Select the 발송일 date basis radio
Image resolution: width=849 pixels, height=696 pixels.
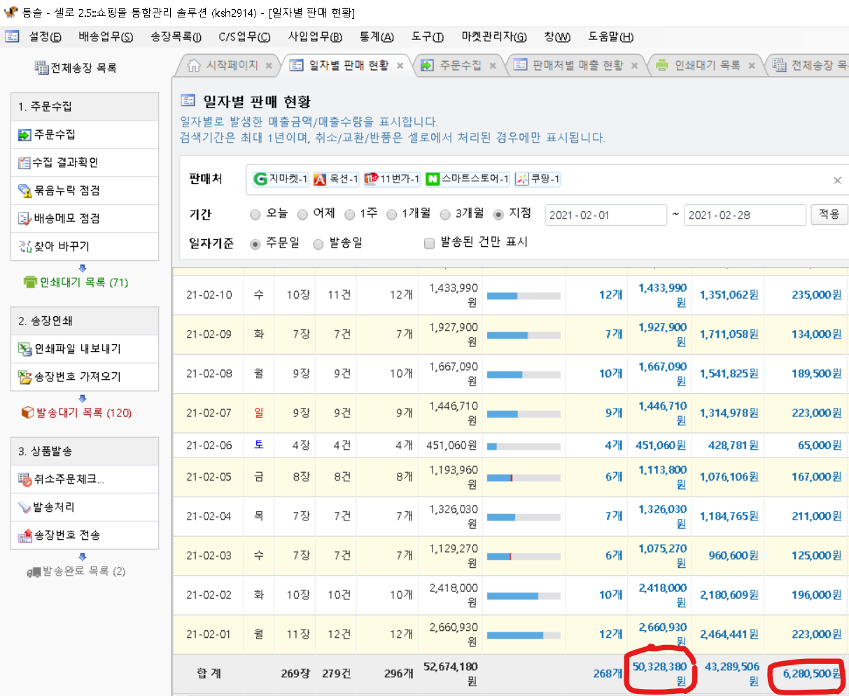click(318, 243)
